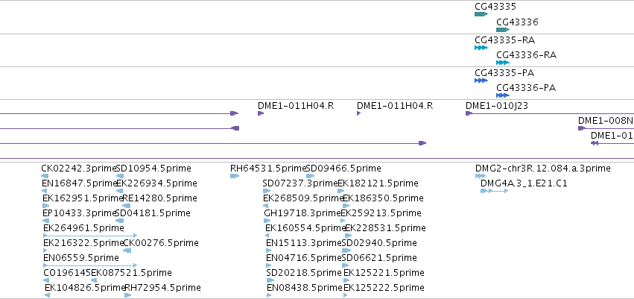Click the CG43335-PA protein feature arrow
The height and width of the screenshot is (299, 634).
click(x=481, y=81)
